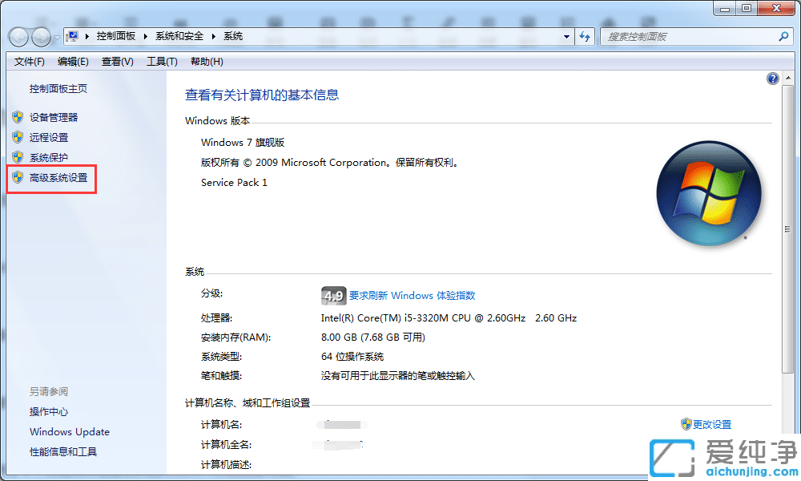The width and height of the screenshot is (801, 481).
Task: Open the 工具(T) menu
Action: pos(161,61)
